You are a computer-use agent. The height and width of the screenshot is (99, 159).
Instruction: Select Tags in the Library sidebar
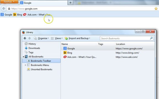pyautogui.click(x=29, y=52)
